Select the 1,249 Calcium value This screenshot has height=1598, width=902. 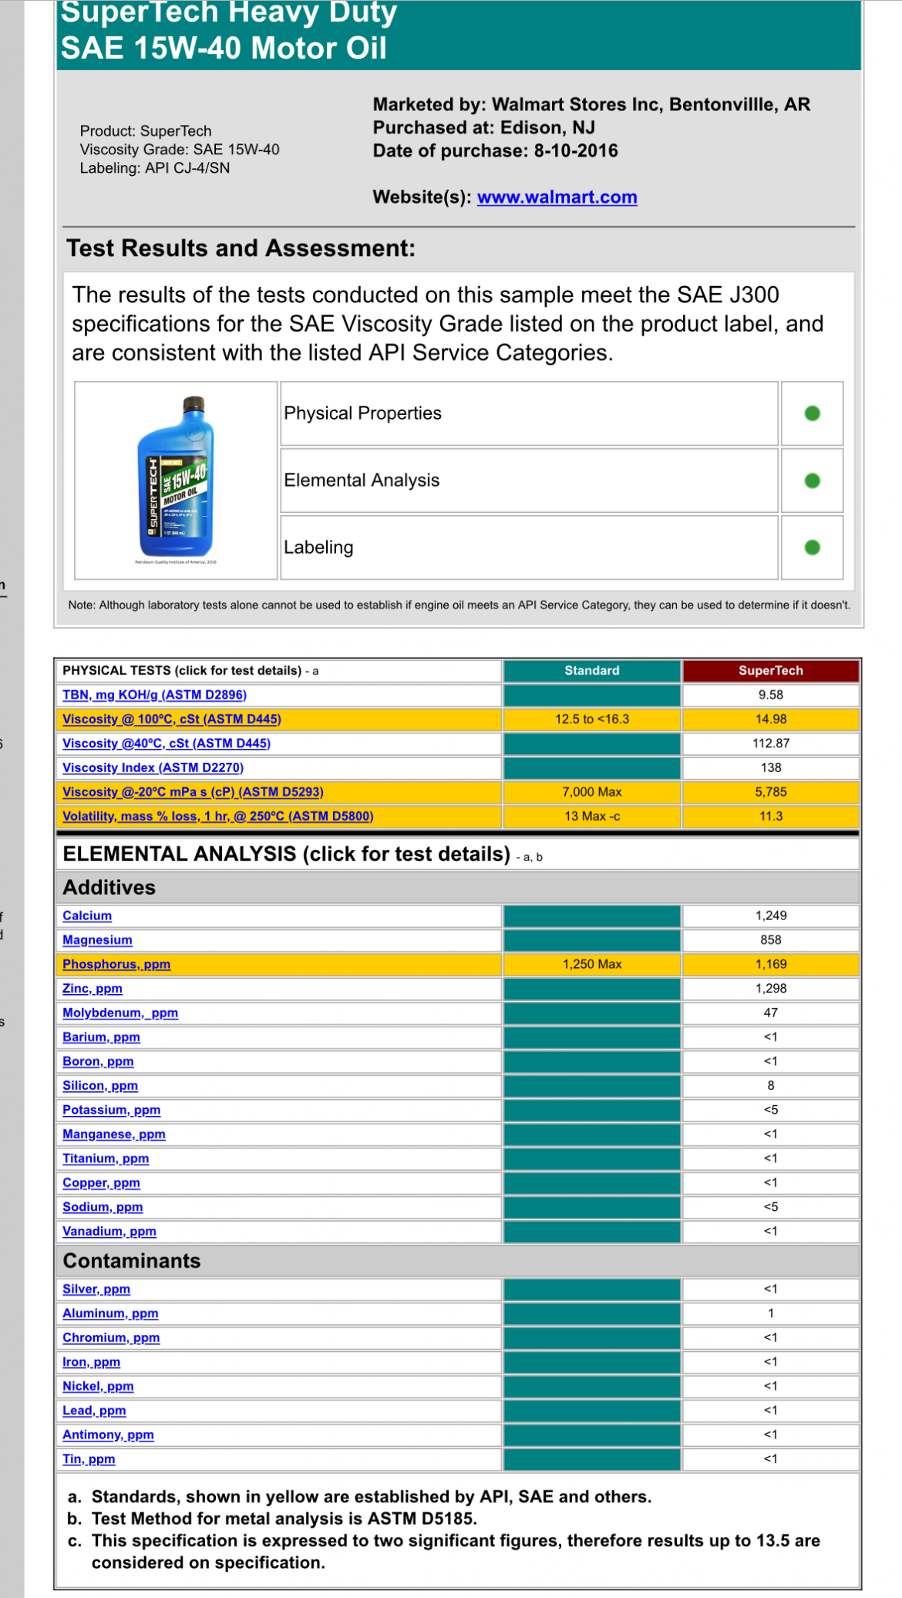click(x=771, y=915)
